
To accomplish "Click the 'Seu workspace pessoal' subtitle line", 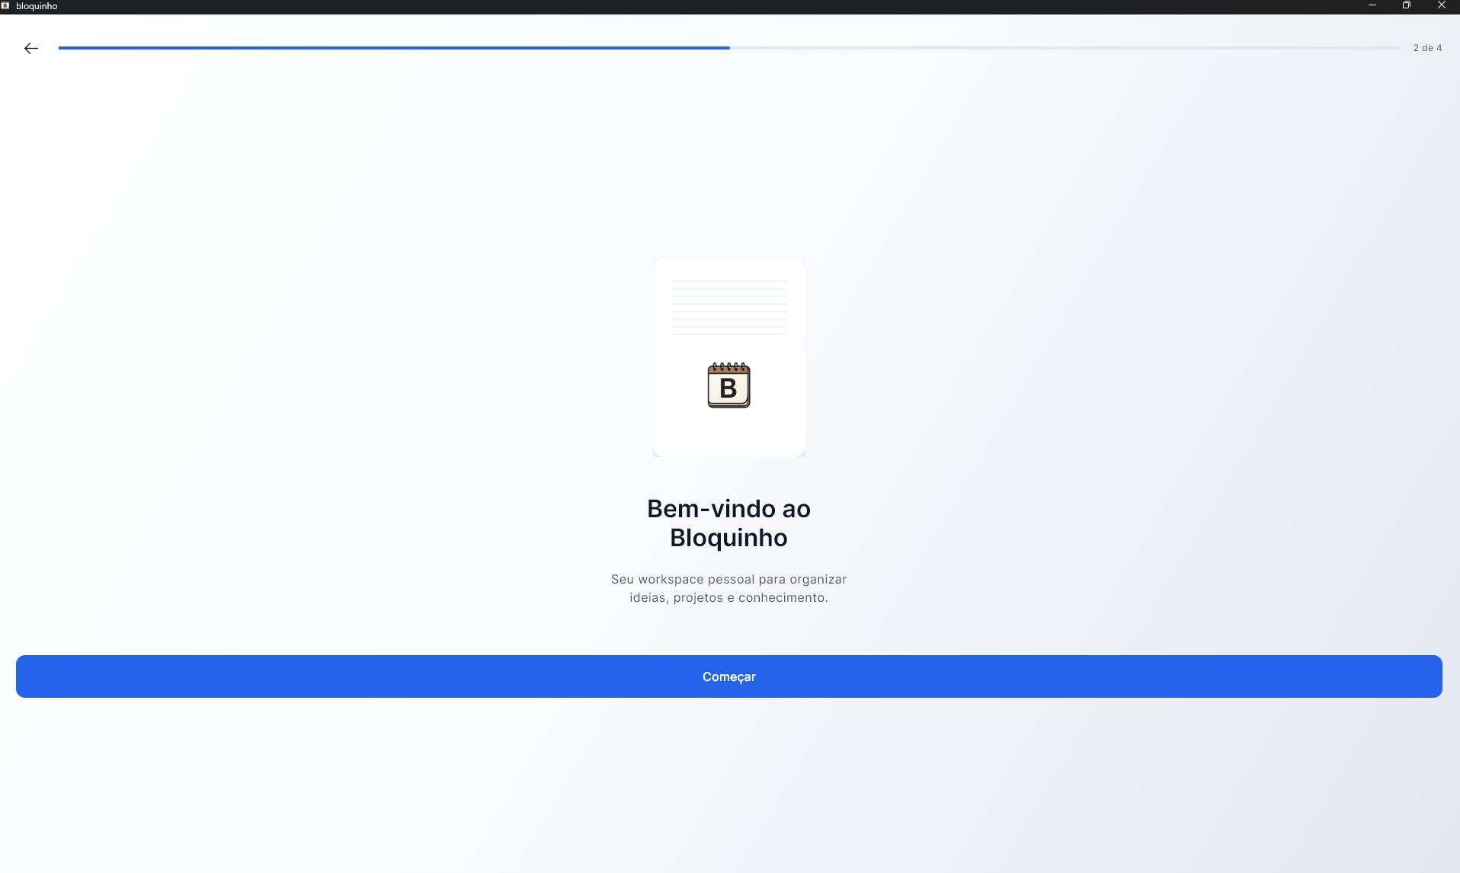I will (728, 580).
